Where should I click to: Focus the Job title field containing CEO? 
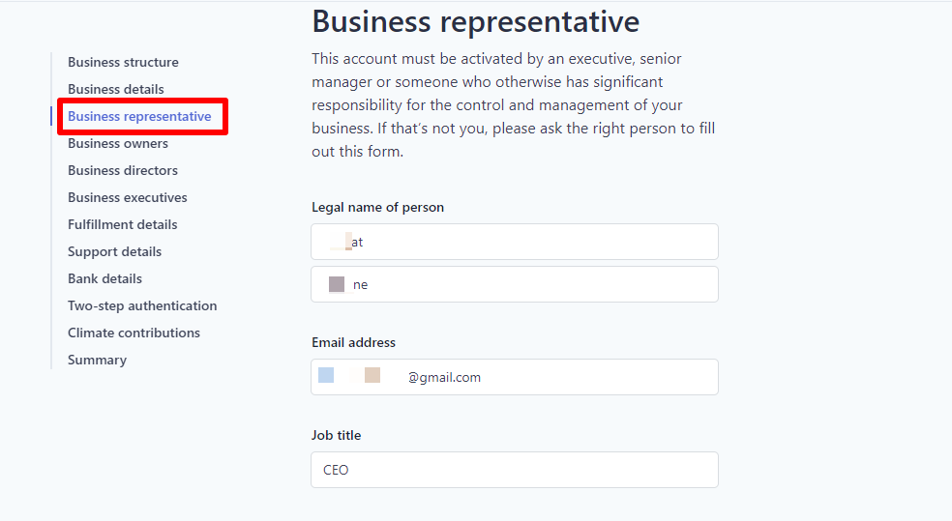coord(514,470)
